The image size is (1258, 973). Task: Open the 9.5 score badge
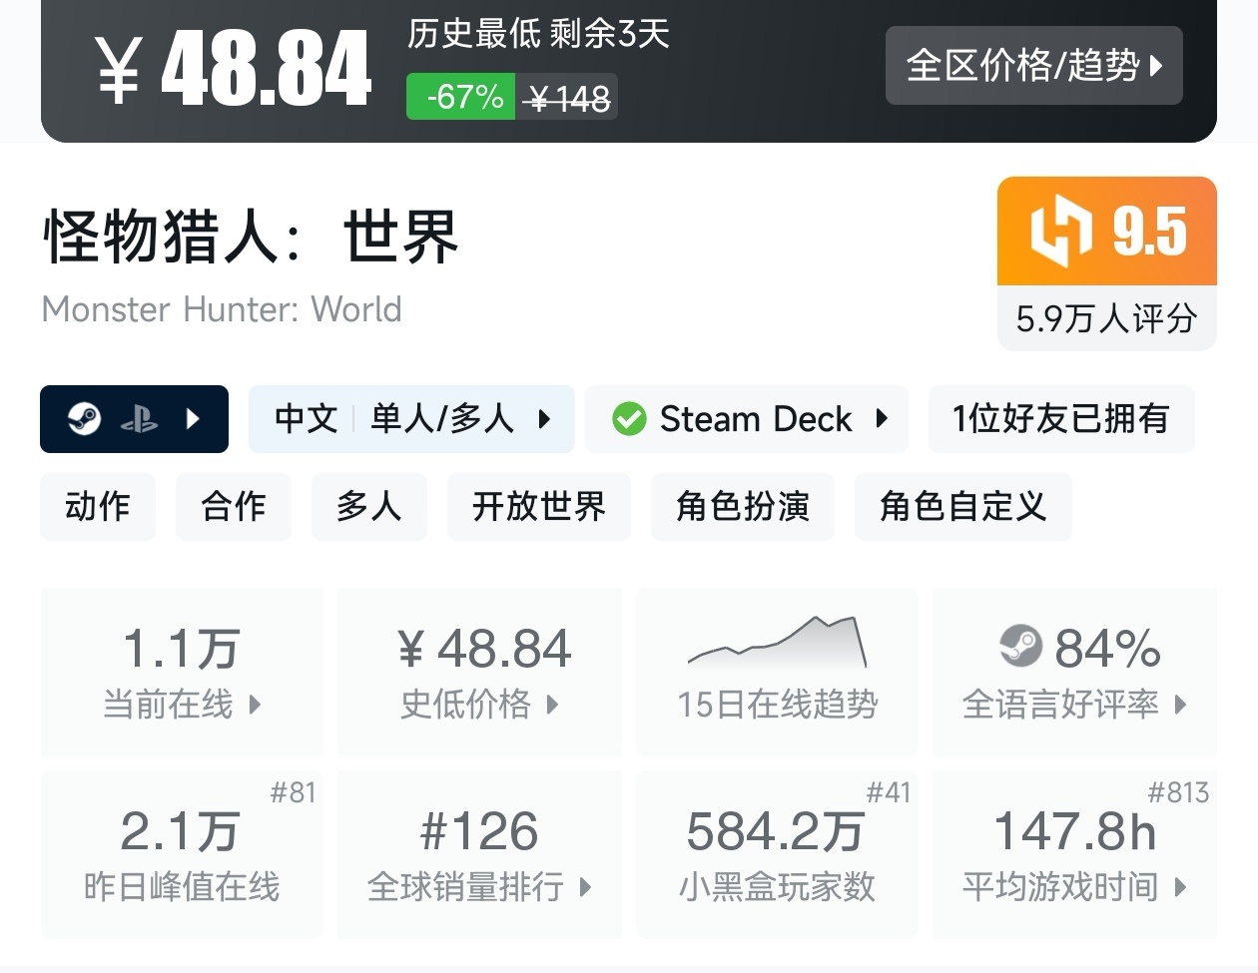pos(1106,231)
